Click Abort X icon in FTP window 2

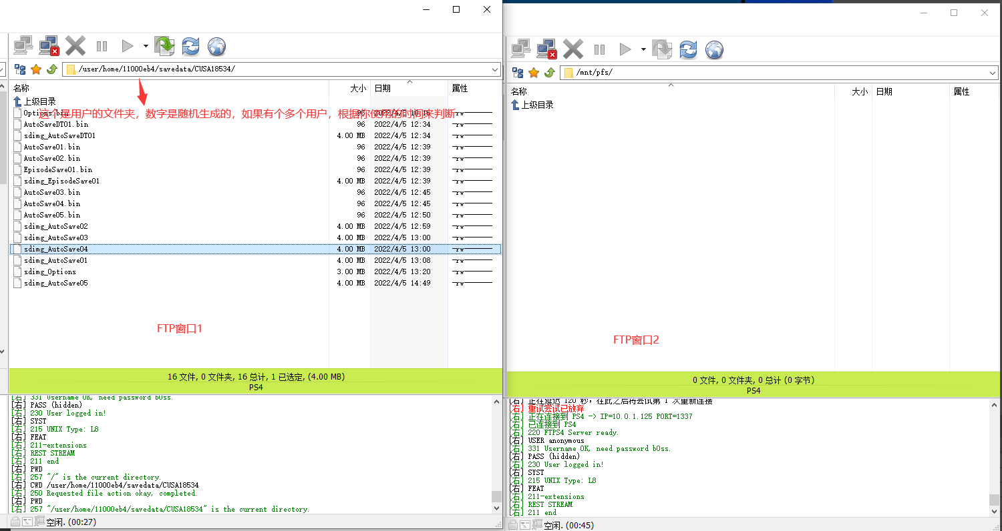click(x=573, y=49)
